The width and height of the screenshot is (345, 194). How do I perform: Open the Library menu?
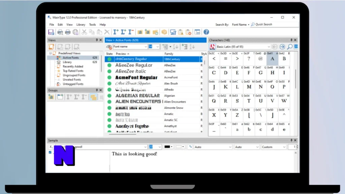click(x=81, y=25)
